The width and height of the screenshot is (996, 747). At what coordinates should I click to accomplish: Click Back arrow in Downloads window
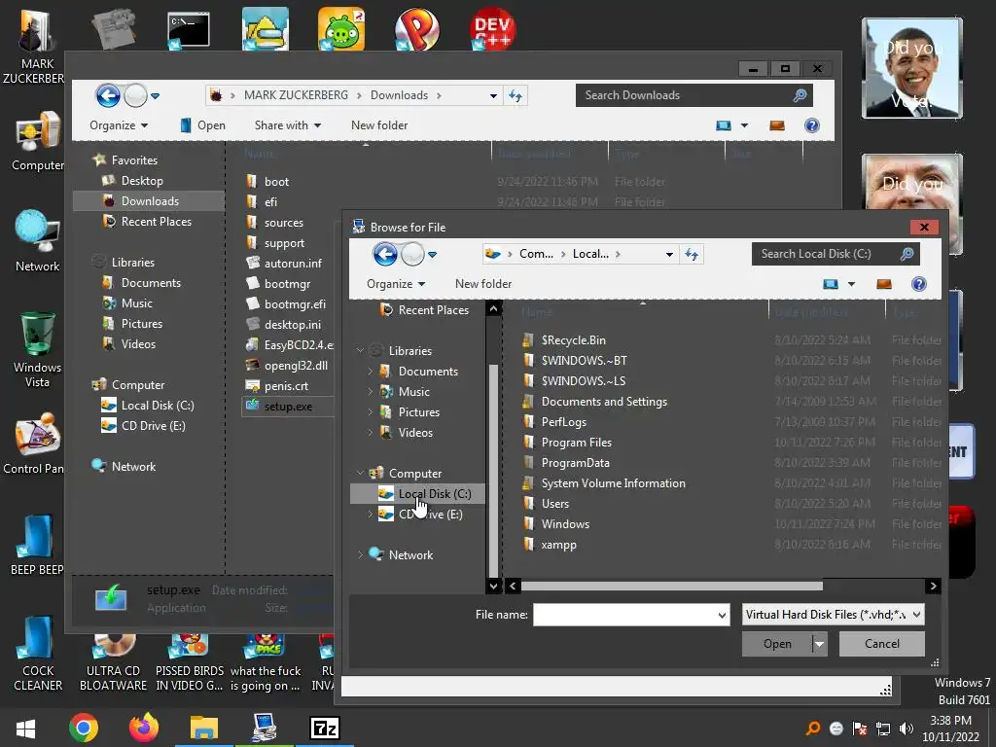pyautogui.click(x=108, y=96)
